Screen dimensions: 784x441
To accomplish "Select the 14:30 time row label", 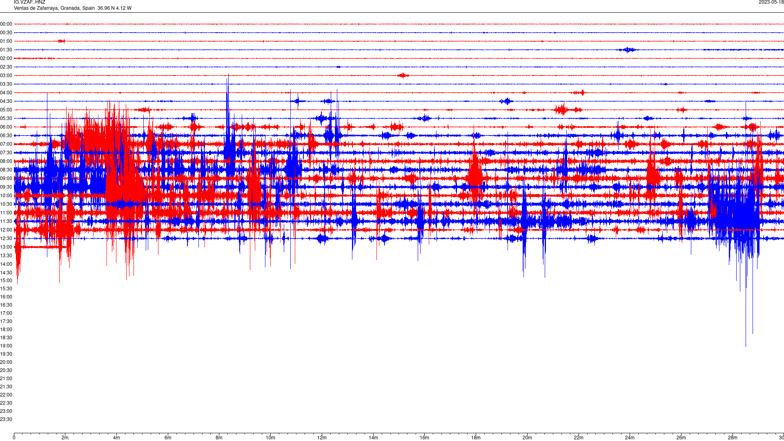I will click(6, 273).
